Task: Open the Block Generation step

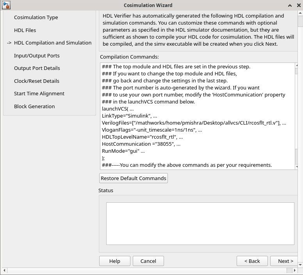Action: tap(34, 106)
